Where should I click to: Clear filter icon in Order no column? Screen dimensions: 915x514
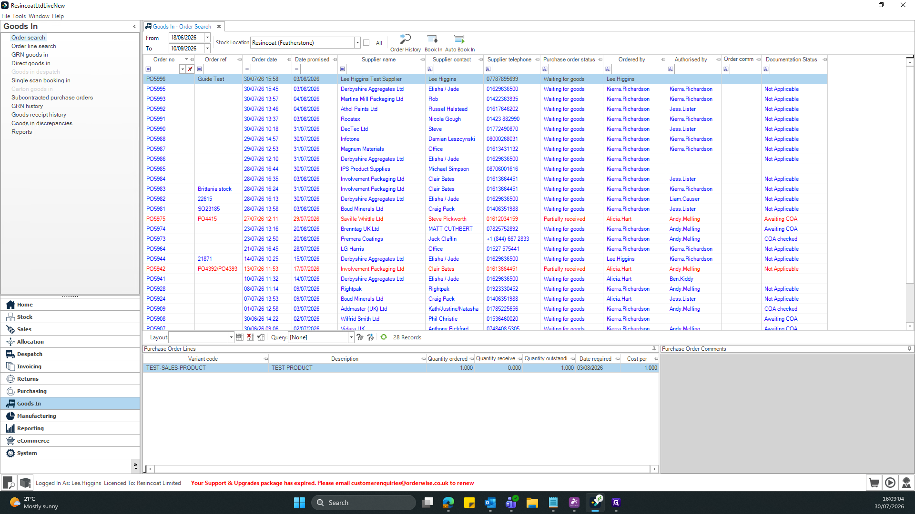190,69
